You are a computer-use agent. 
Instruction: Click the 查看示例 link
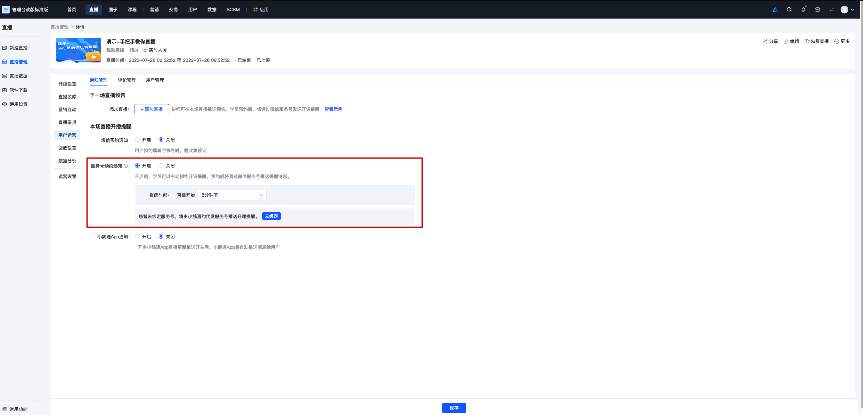pos(333,109)
